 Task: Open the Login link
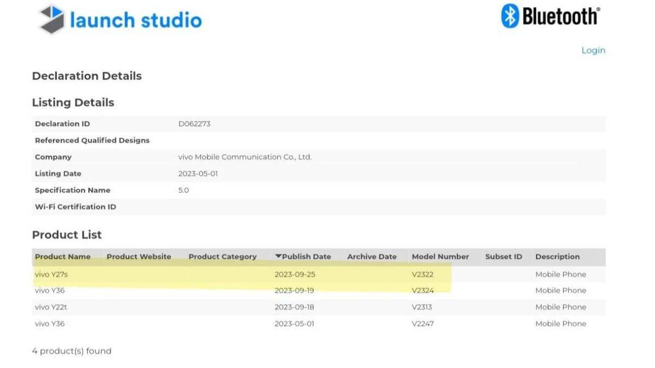593,50
